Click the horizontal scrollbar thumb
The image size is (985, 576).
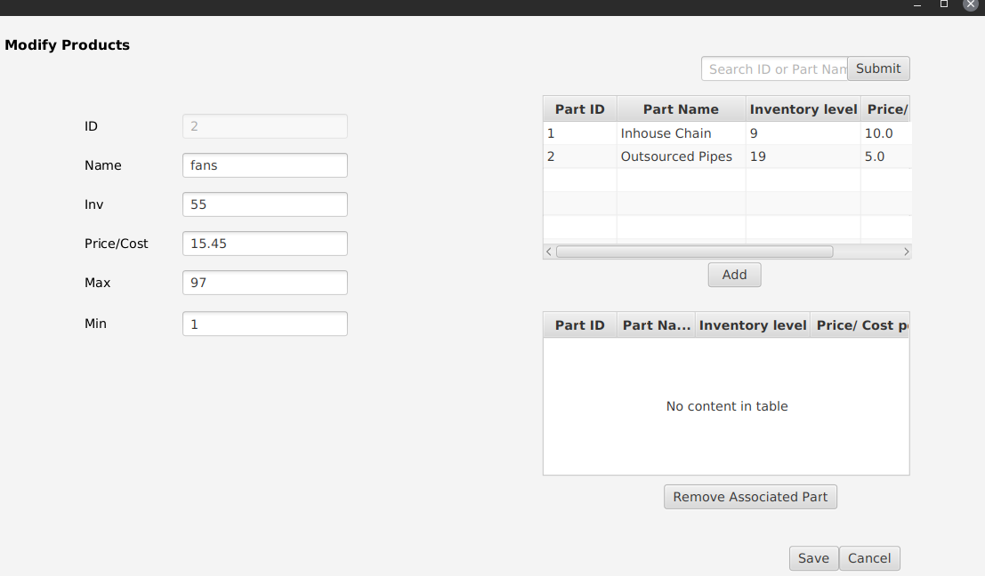(694, 252)
